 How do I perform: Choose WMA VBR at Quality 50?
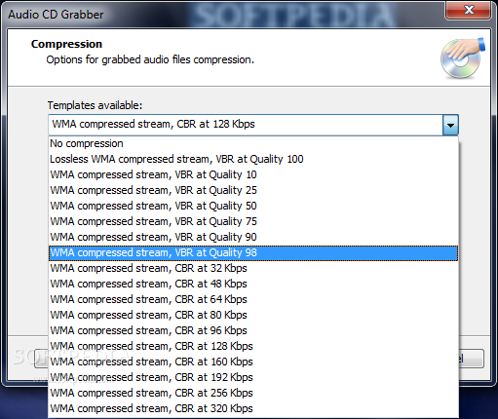(x=253, y=206)
